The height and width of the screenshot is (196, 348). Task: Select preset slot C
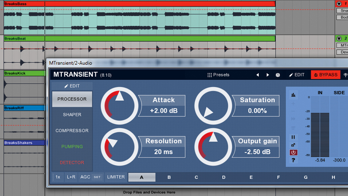197,177
